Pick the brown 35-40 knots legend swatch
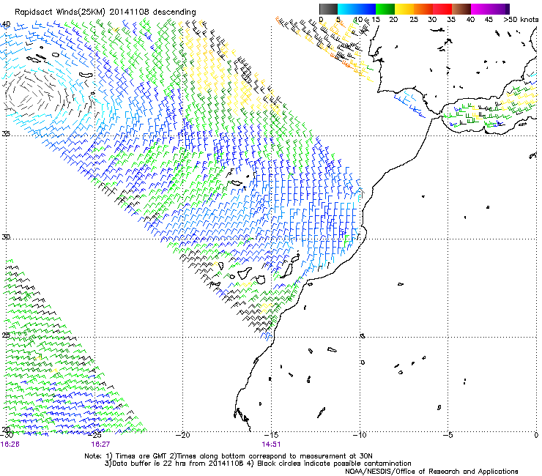Image resolution: width=542 pixels, height=476 pixels. 461,9
